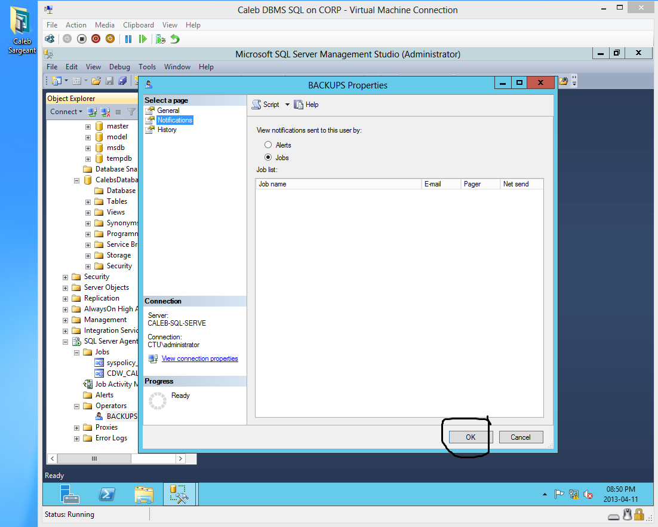Select the Alerts folder in tree
The image size is (658, 527).
104,395
